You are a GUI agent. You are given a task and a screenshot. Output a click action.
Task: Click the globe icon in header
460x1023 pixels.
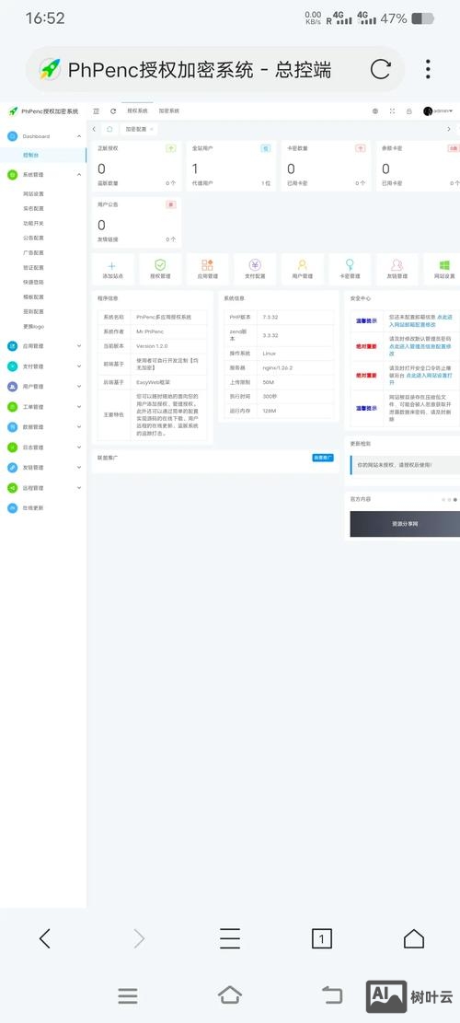point(375,111)
